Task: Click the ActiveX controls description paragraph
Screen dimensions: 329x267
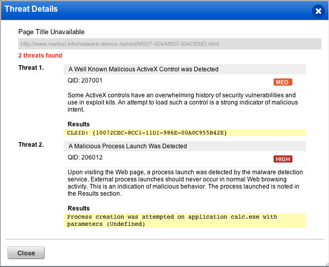Action: pyautogui.click(x=183, y=102)
